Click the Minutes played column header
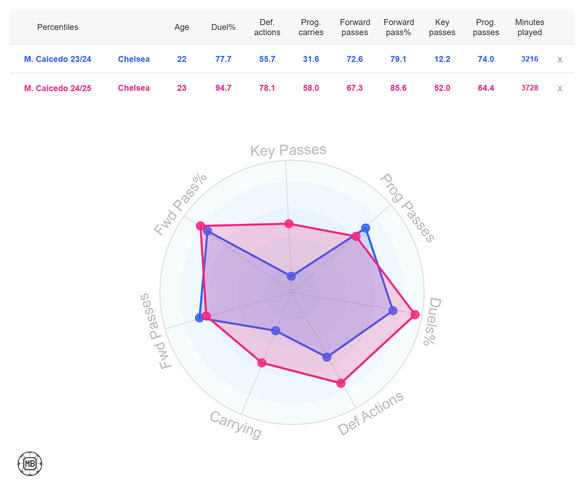The height and width of the screenshot is (502, 584). (530, 27)
